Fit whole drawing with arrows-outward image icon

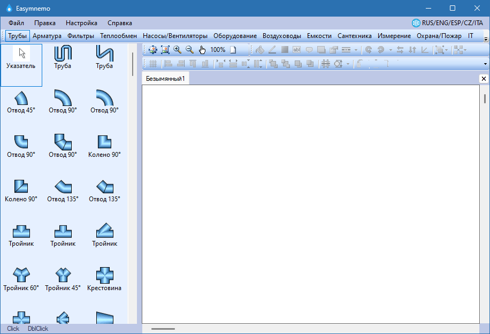coord(153,50)
